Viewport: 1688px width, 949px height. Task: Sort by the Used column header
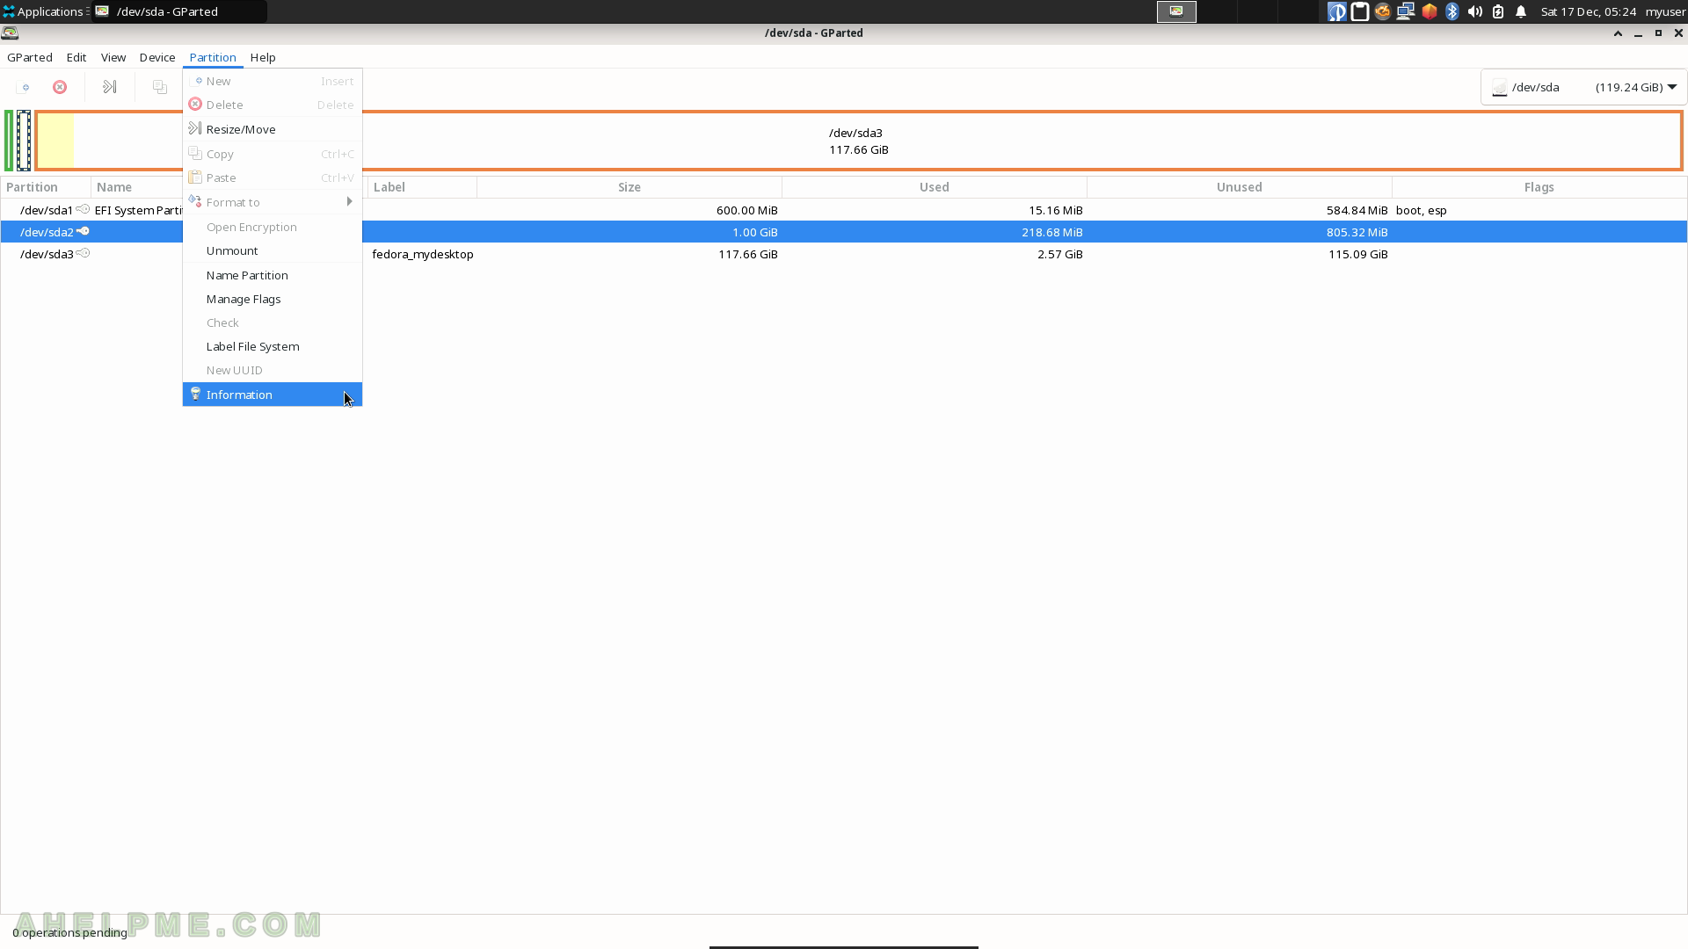pyautogui.click(x=935, y=187)
